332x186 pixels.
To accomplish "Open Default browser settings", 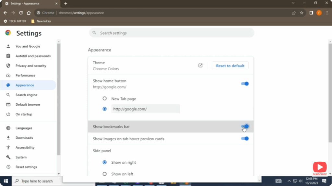I will [28, 105].
